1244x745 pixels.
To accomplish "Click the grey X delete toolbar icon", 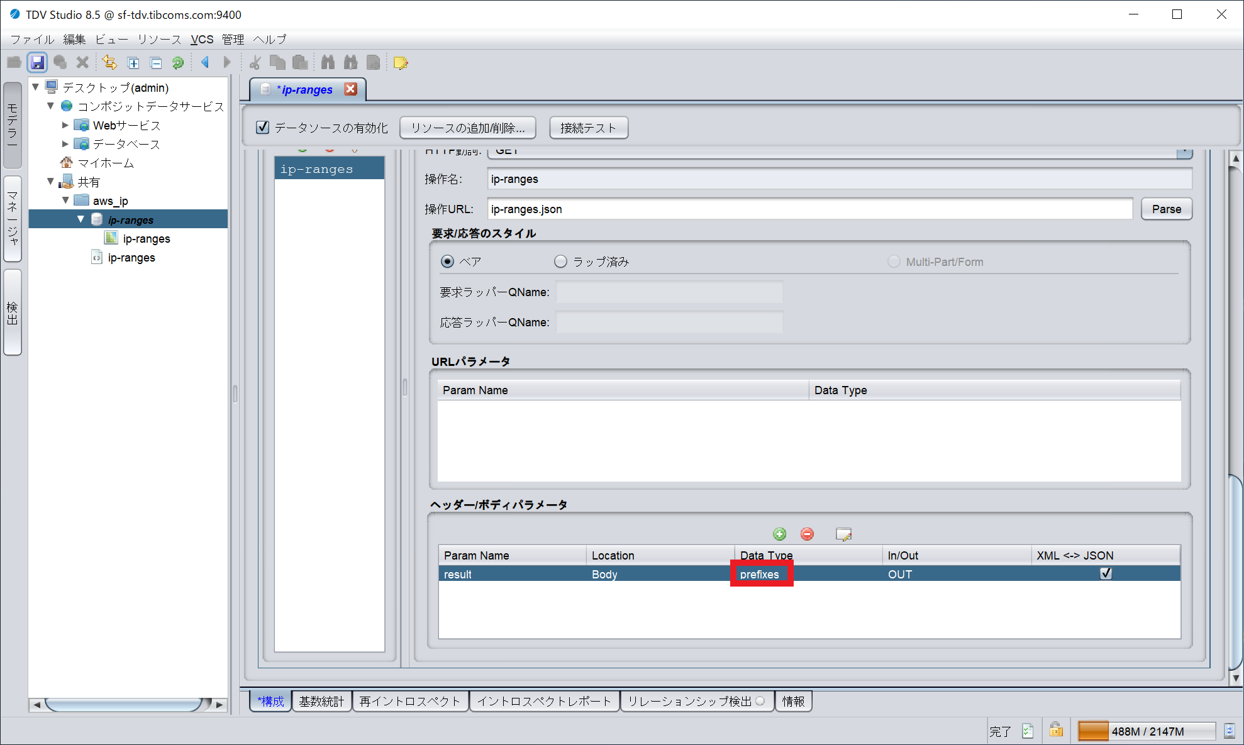I will 82,62.
